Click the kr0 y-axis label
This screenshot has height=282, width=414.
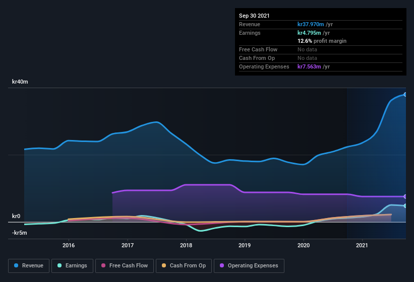click(16, 216)
